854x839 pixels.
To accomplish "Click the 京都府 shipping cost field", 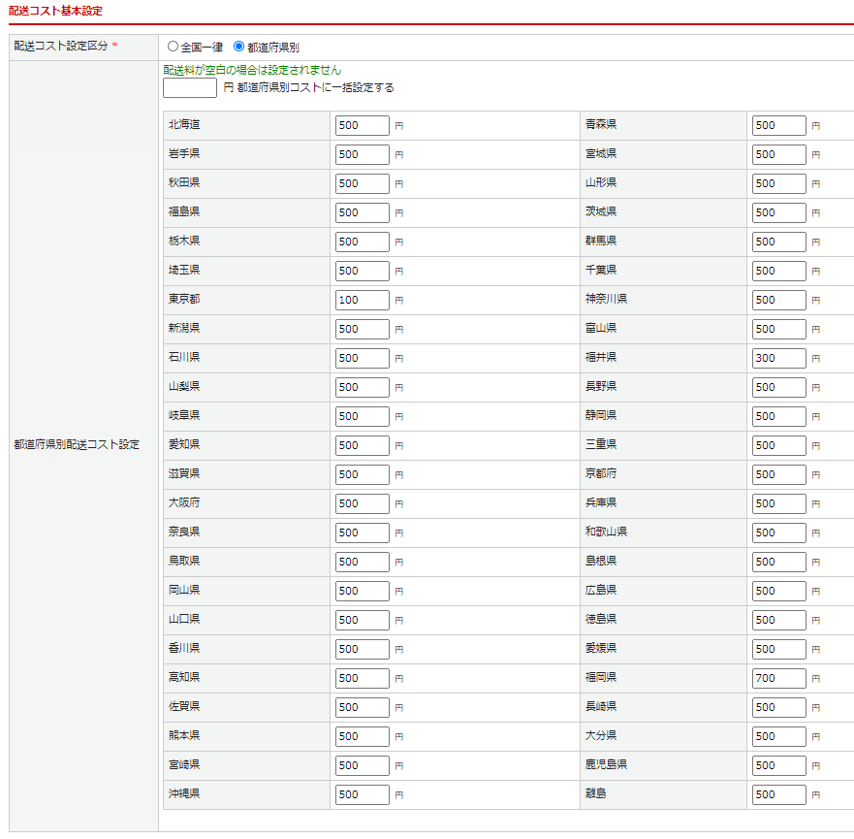I will tap(779, 474).
